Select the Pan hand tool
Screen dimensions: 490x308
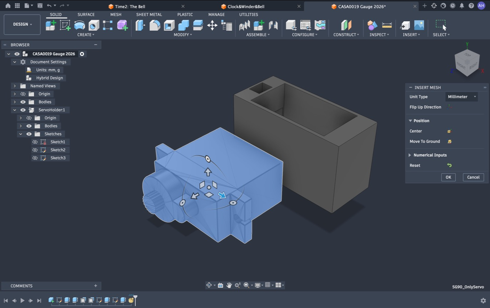click(x=229, y=285)
